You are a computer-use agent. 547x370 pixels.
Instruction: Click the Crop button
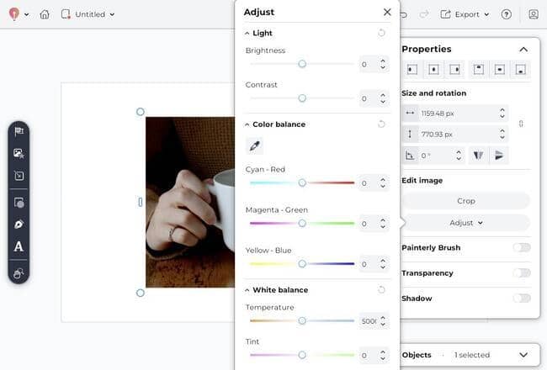click(466, 201)
